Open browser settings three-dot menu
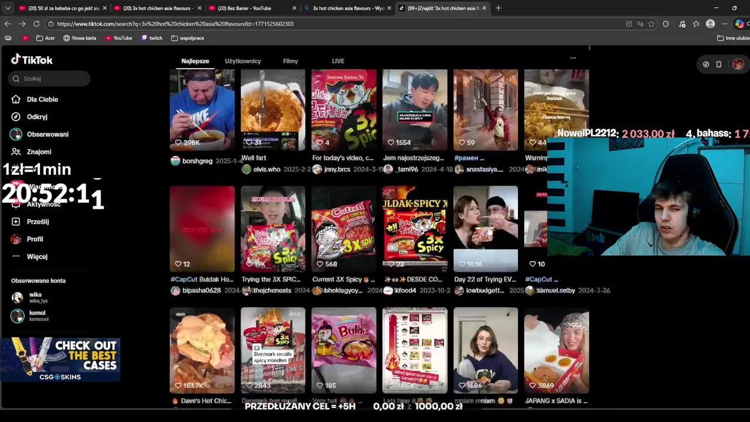Image resolution: width=750 pixels, height=422 pixels. click(724, 24)
